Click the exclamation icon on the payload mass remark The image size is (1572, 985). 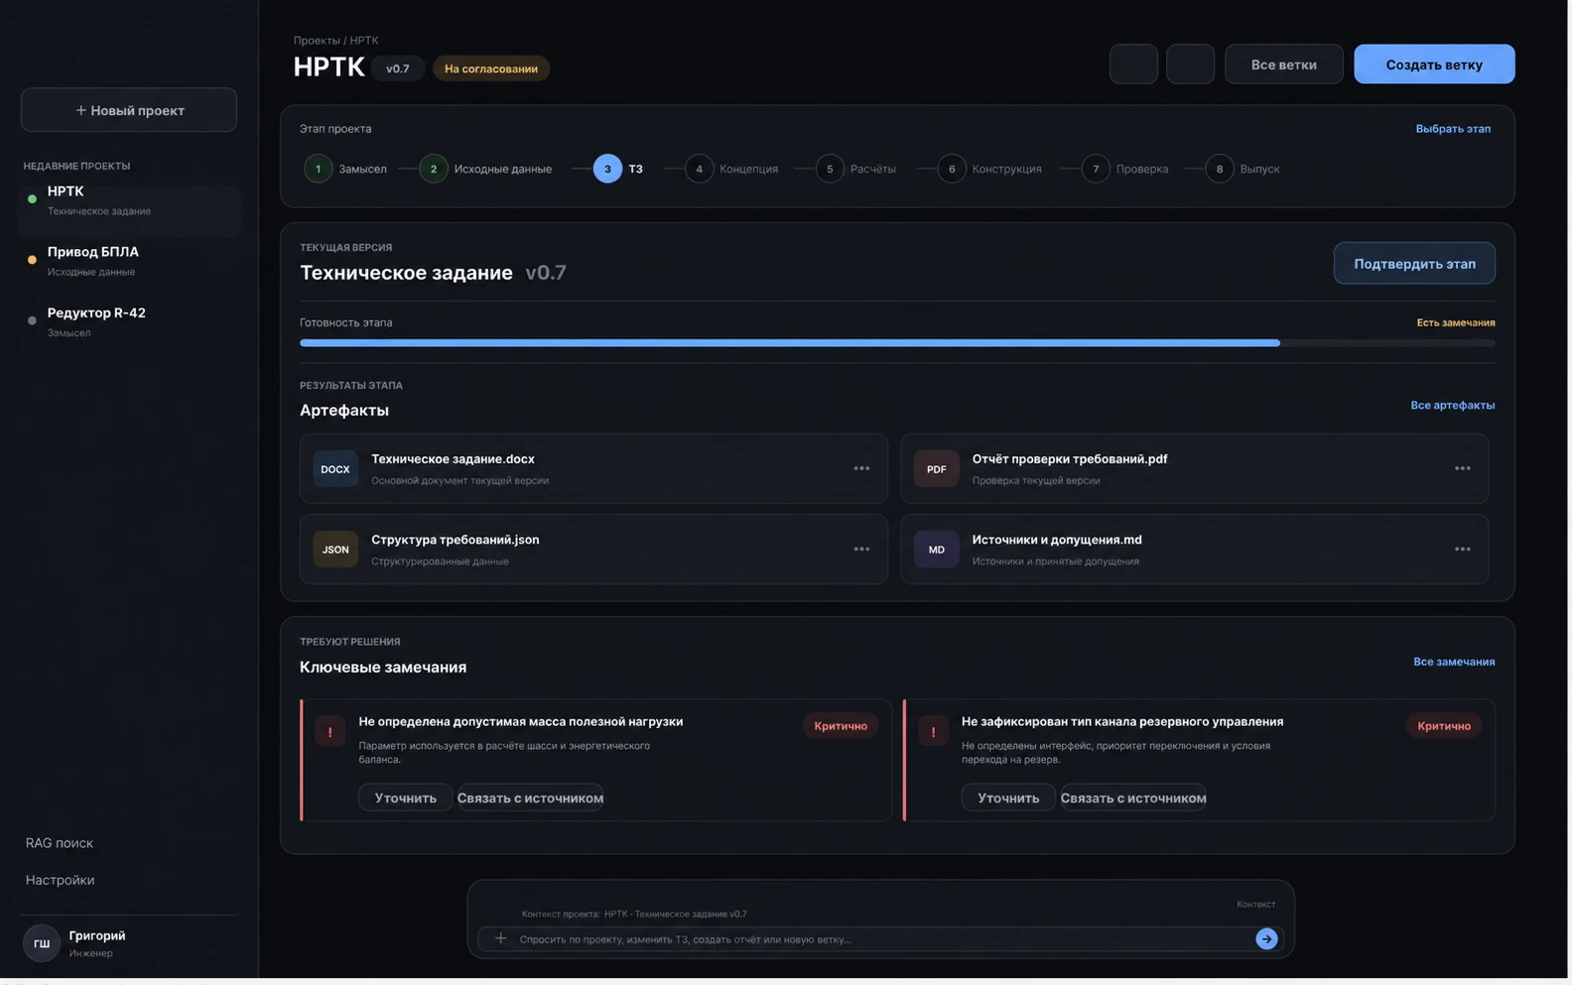[330, 731]
